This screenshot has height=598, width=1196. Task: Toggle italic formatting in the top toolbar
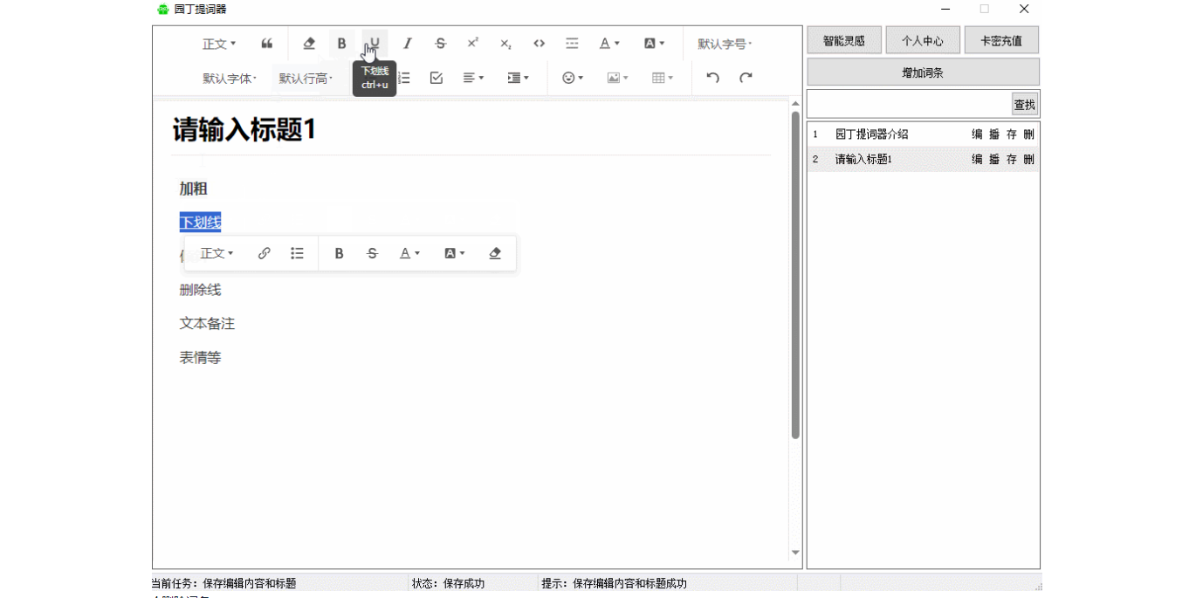(x=407, y=44)
